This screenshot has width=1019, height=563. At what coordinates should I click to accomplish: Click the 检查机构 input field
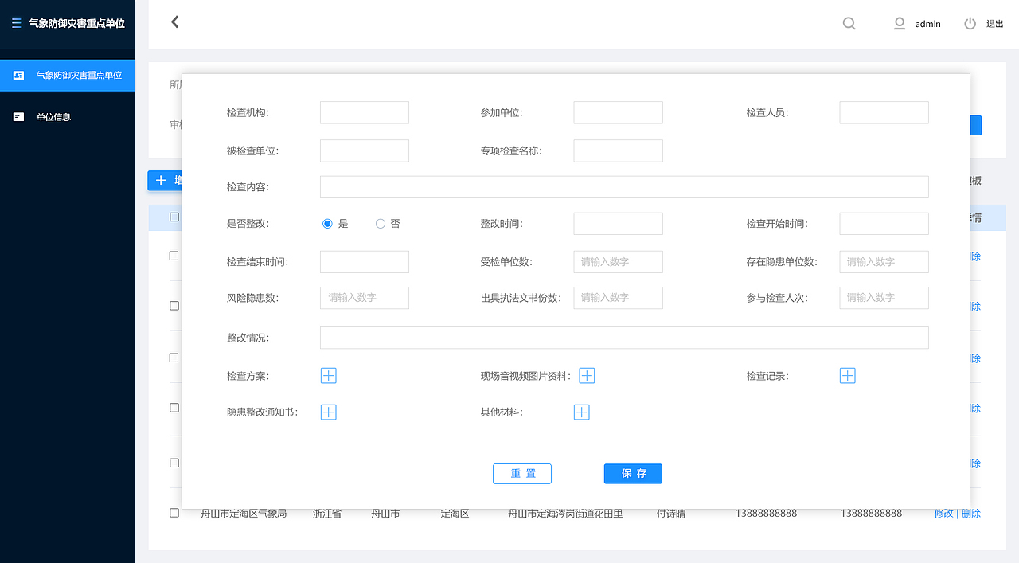pos(364,112)
